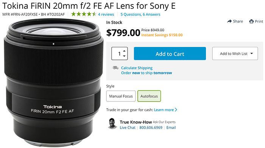The image size is (265, 148).
Task: Open the 4 reviews link
Action: point(106,14)
